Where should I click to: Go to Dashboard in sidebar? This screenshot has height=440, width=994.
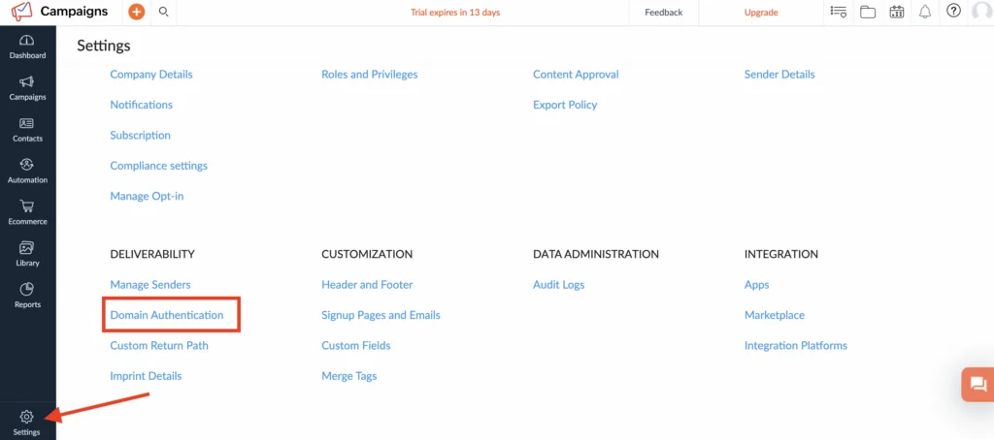pyautogui.click(x=27, y=47)
